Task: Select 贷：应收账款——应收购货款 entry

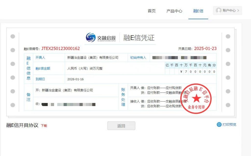Action: pyautogui.click(x=161, y=106)
